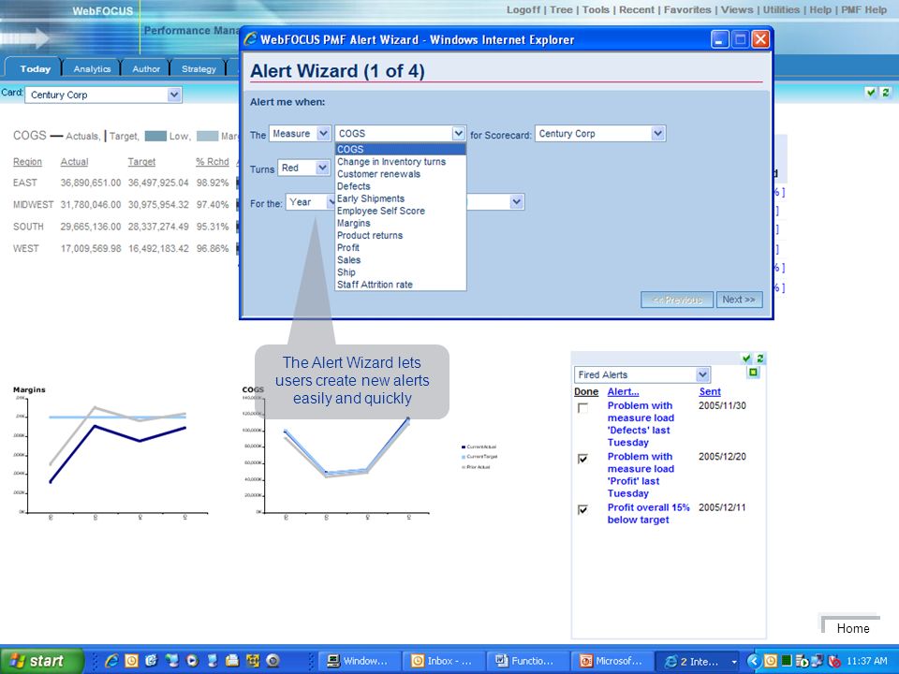Sort table by Region column header

click(x=27, y=162)
